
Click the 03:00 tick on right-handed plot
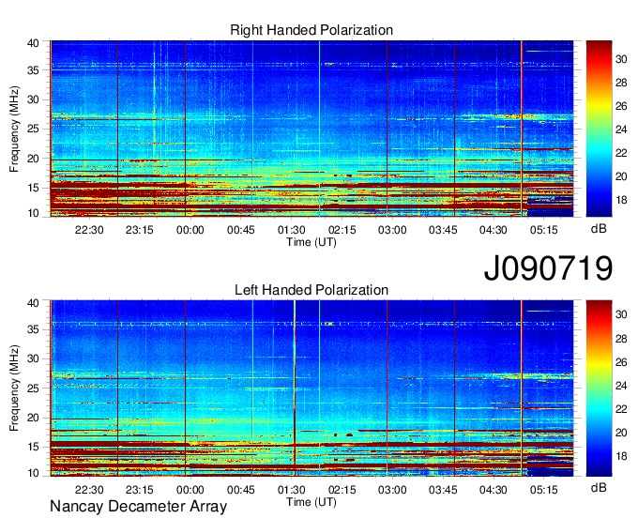tap(392, 230)
